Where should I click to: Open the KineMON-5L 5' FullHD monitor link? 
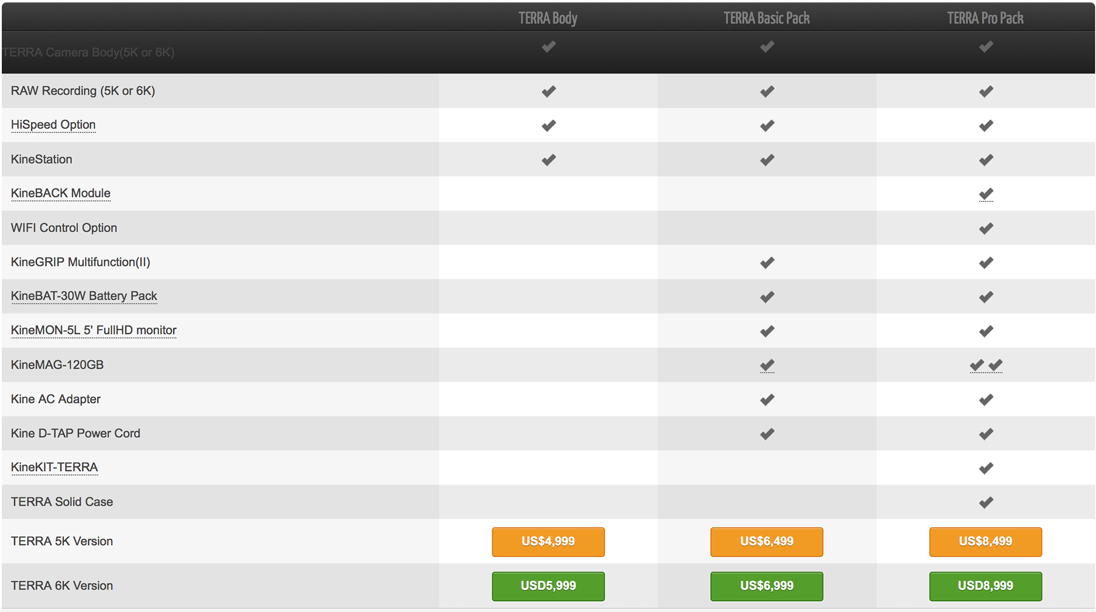click(x=94, y=330)
